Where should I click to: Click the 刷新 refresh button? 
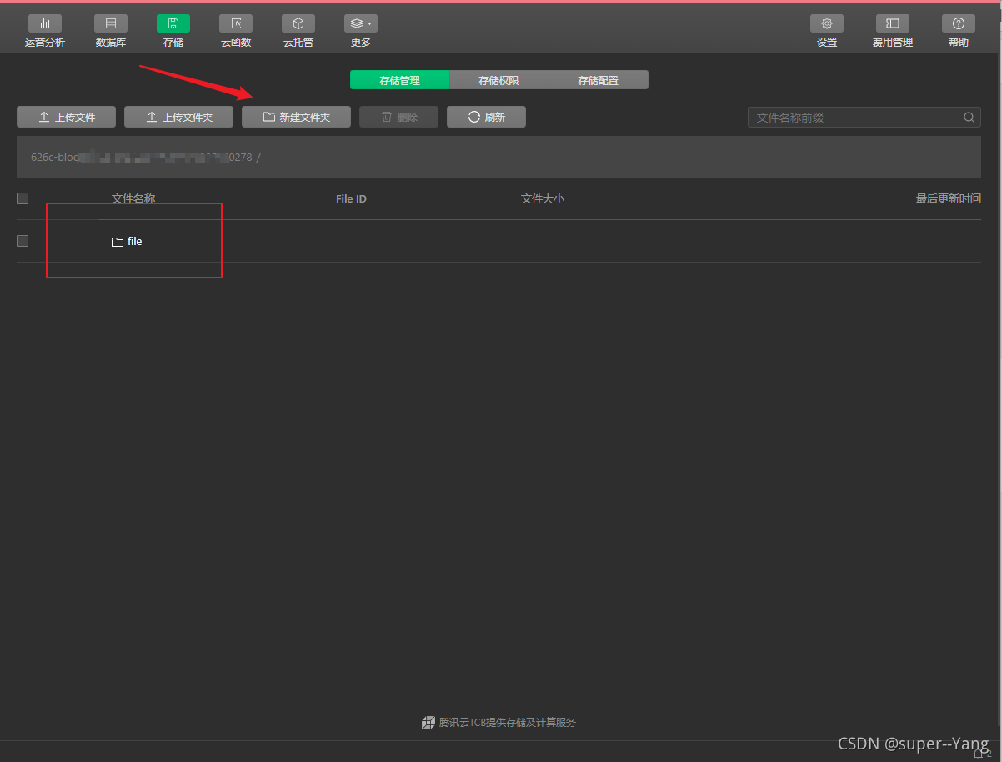tap(486, 117)
